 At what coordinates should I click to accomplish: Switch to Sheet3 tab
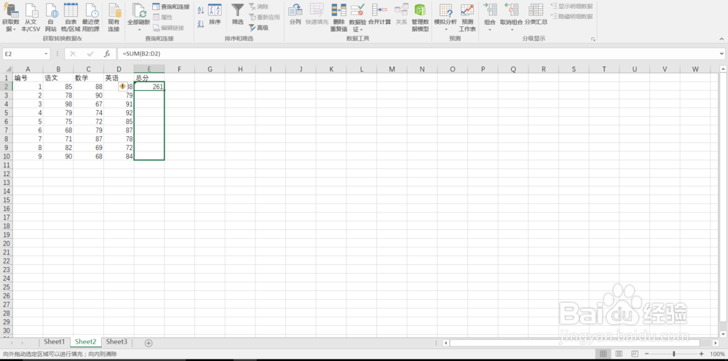tap(116, 342)
